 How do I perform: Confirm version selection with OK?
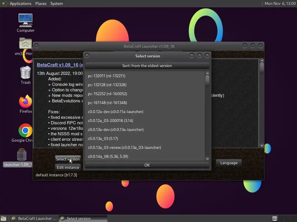coord(147,165)
